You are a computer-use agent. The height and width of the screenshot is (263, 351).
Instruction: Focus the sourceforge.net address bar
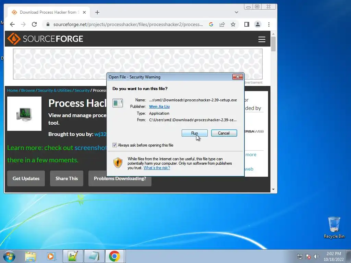(x=128, y=24)
